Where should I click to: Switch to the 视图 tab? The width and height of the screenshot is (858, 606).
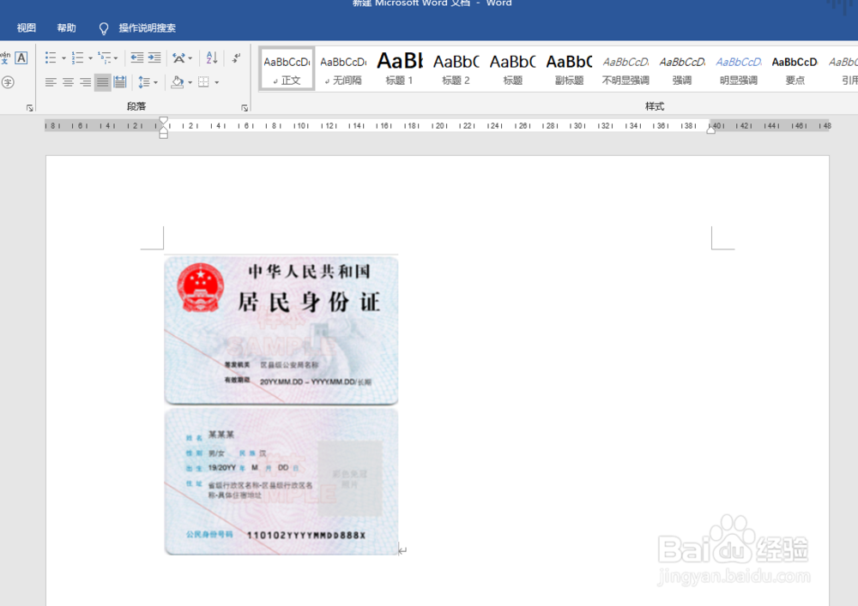coord(26,27)
